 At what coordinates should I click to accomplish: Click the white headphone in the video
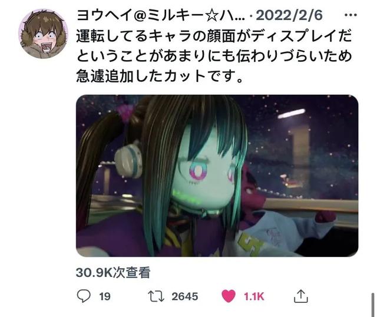tap(128, 160)
